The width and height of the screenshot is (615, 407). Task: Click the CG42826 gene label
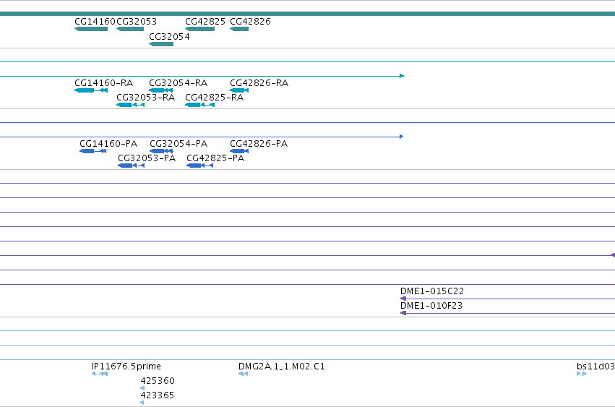click(250, 21)
